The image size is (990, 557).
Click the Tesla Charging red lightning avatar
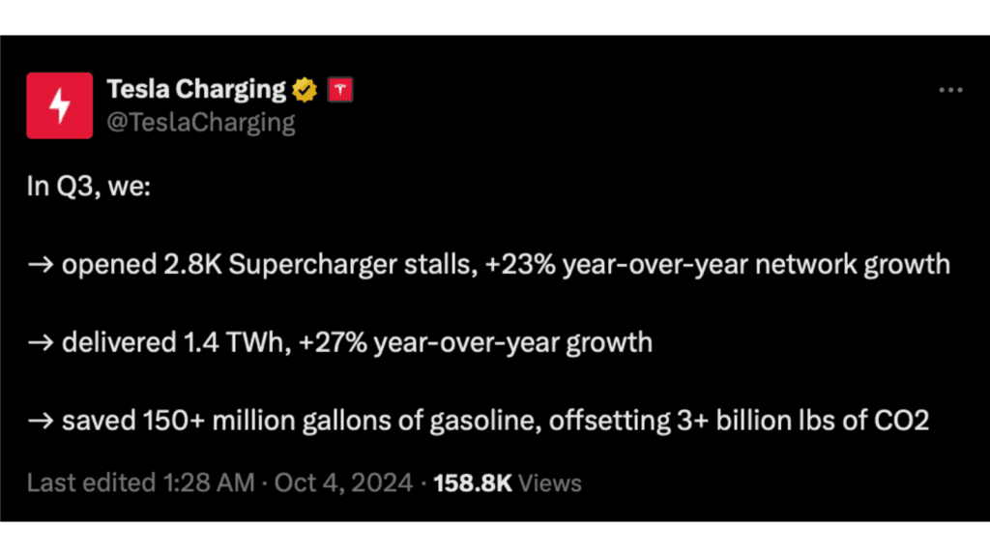[60, 105]
